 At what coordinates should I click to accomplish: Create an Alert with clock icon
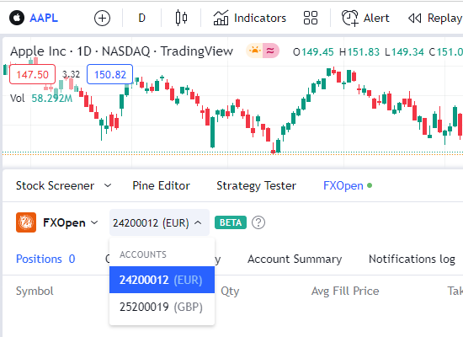tap(365, 18)
